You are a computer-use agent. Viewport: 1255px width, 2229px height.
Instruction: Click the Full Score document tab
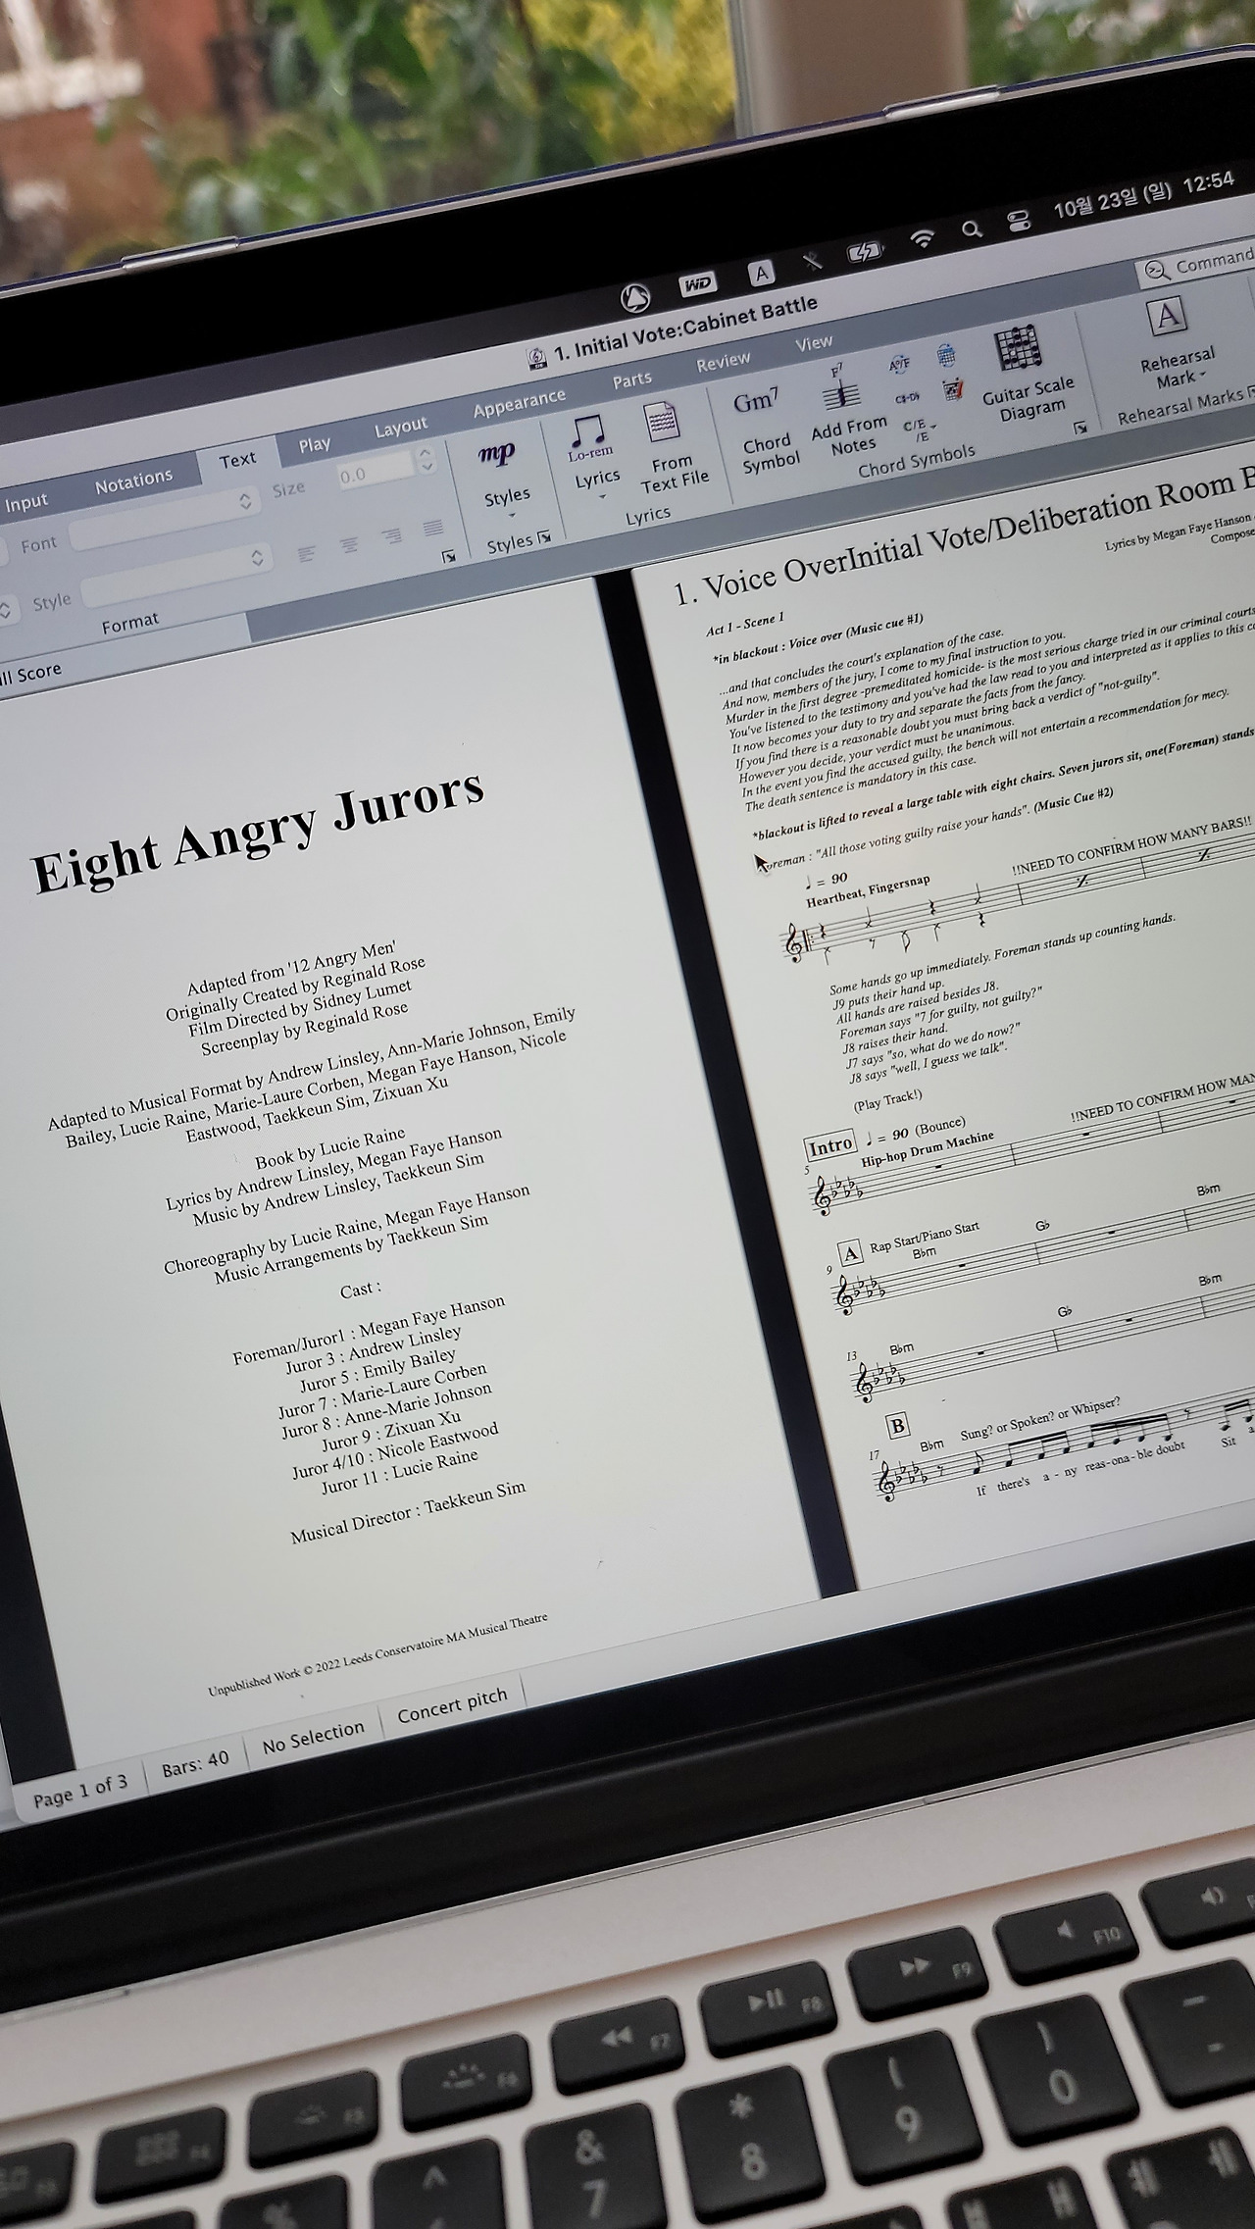pos(30,674)
